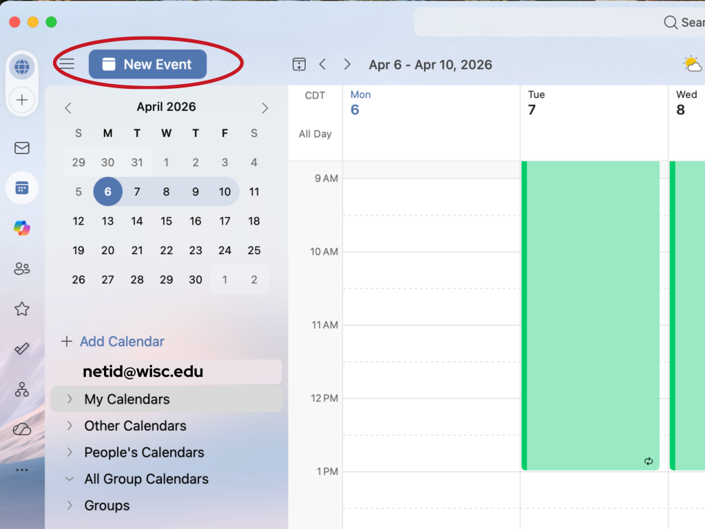
Task: Go to previous week in toolbar
Action: click(x=322, y=64)
